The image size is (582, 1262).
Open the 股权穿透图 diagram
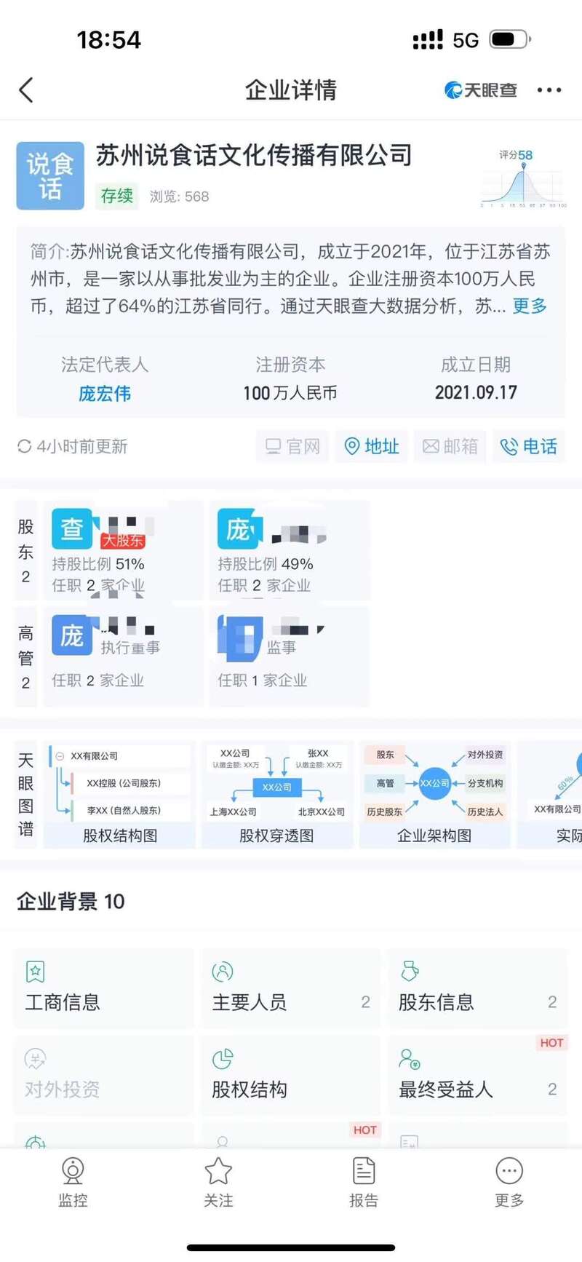277,795
